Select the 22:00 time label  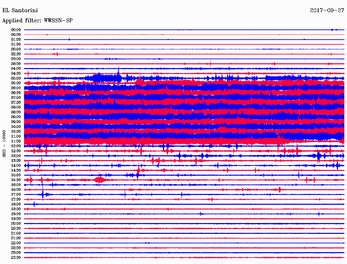[16, 243]
